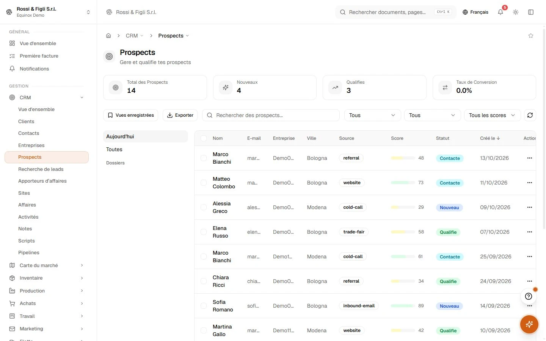This screenshot has height=341, width=546.
Task: Sort by the Créé le column header
Action: click(x=490, y=138)
